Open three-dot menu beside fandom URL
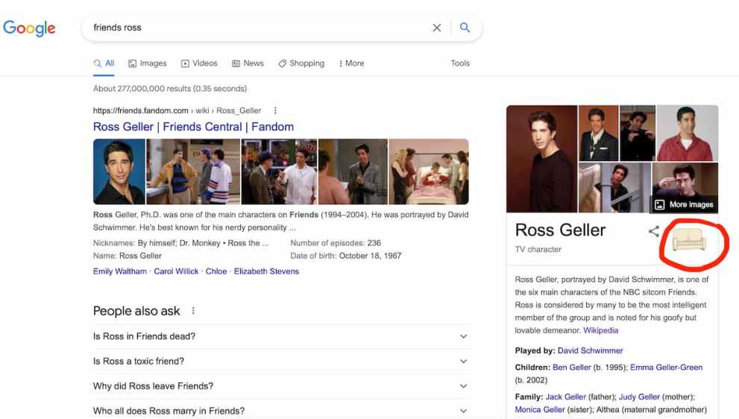 (275, 110)
